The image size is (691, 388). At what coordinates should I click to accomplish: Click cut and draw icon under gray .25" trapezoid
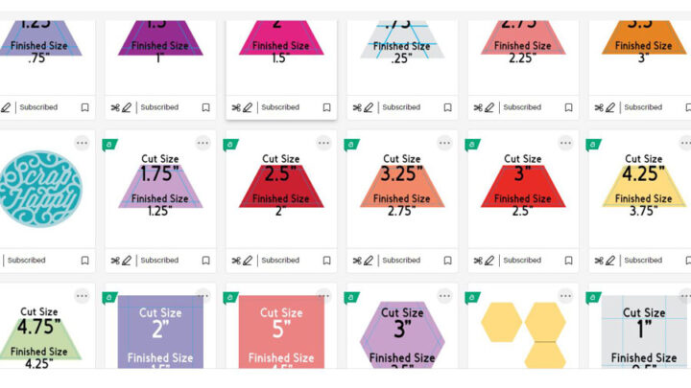click(362, 107)
